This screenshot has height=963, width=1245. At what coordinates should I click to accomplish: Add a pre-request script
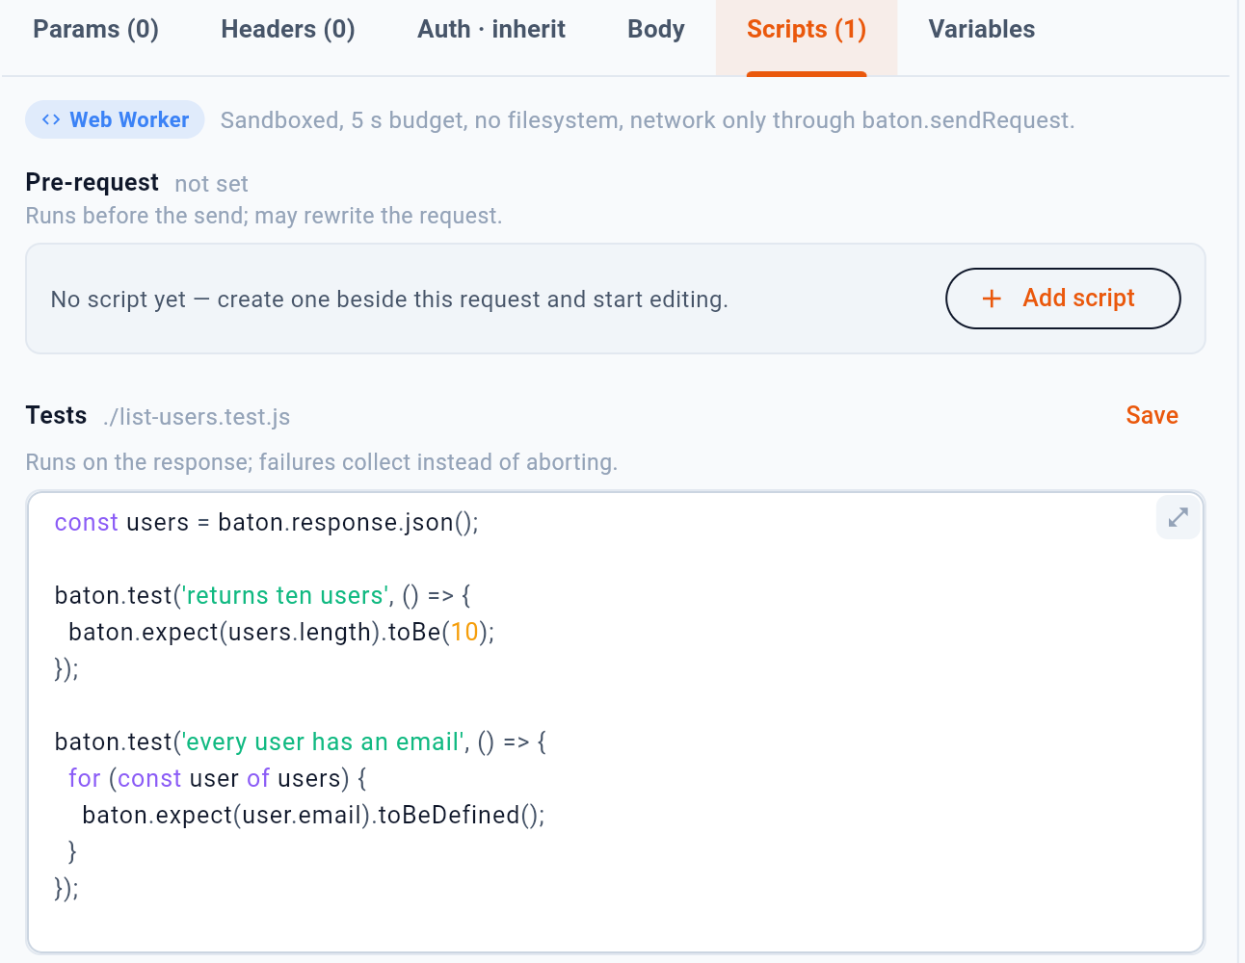1063,299
